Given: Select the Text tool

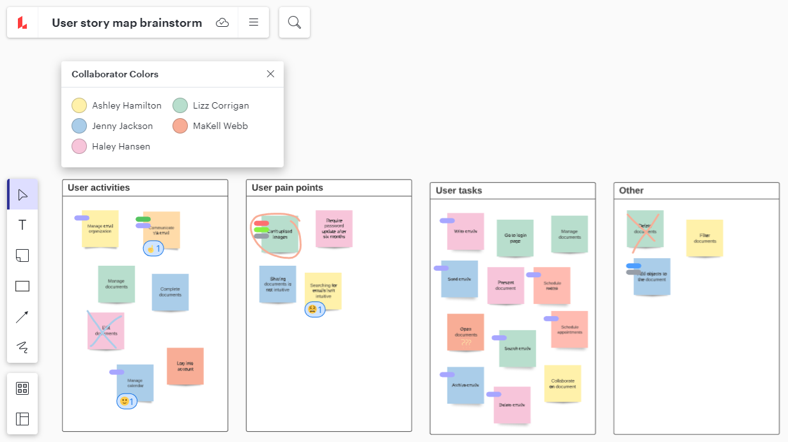Looking at the screenshot, I should pyautogui.click(x=22, y=225).
